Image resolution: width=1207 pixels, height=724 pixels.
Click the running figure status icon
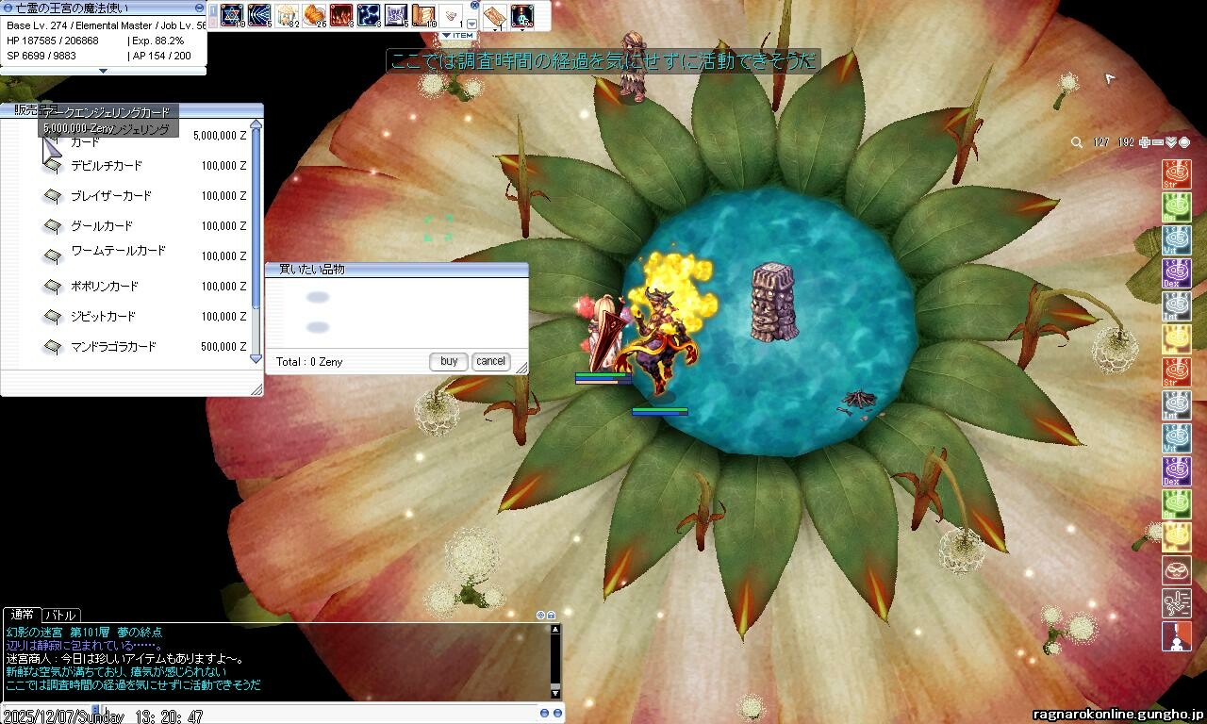1176,603
